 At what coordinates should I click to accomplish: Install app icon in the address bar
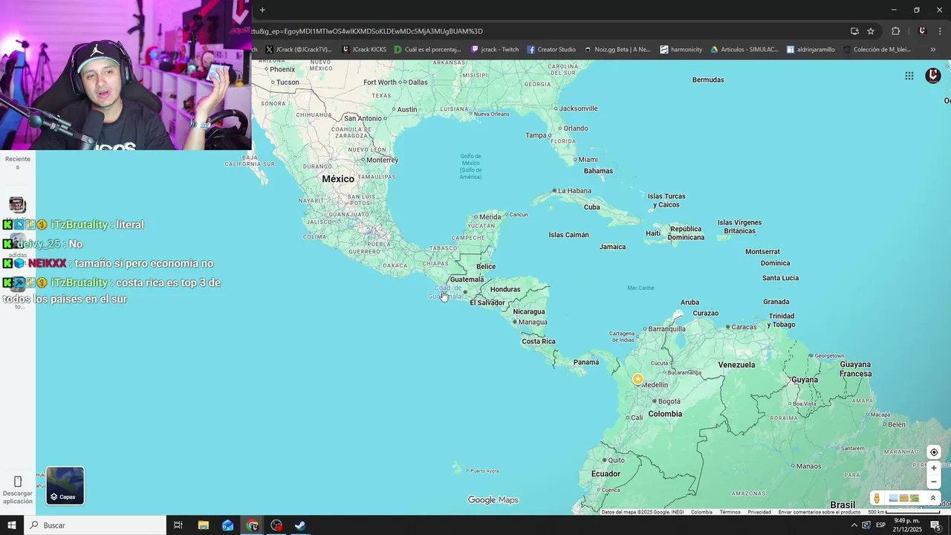click(854, 31)
